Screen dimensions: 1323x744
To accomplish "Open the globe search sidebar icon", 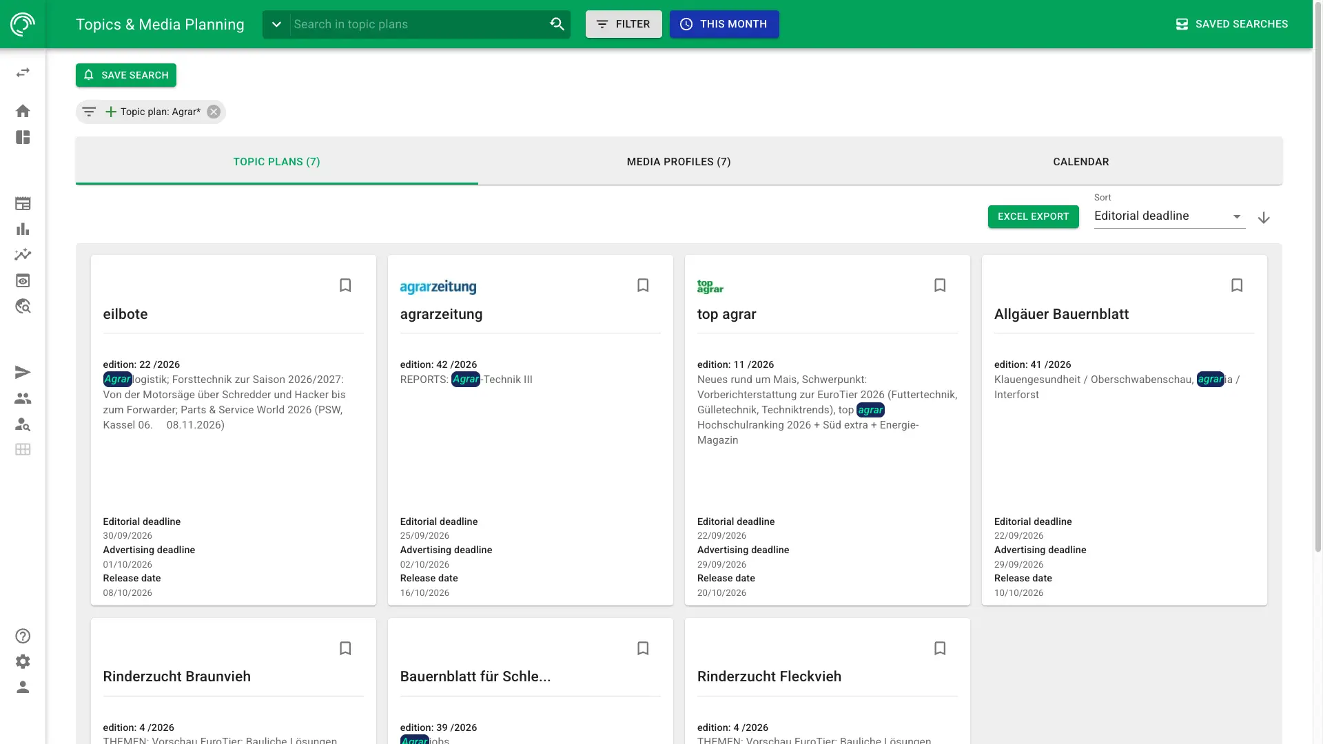I will 23,306.
